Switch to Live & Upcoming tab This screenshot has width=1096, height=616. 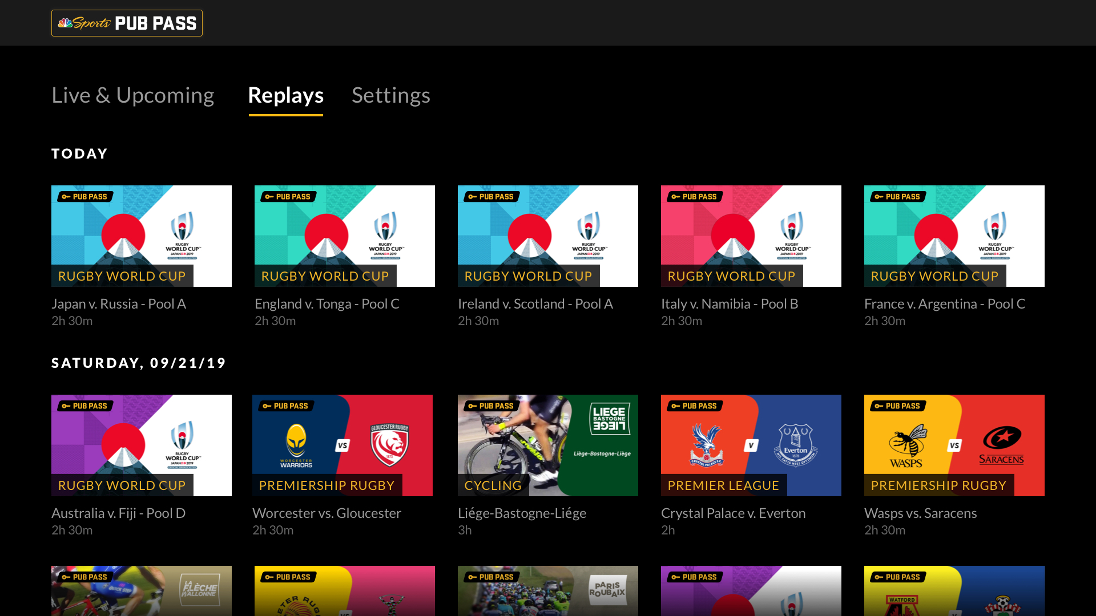coord(132,95)
